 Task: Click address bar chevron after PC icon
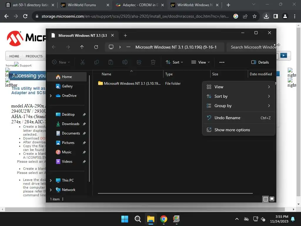tap(120, 47)
